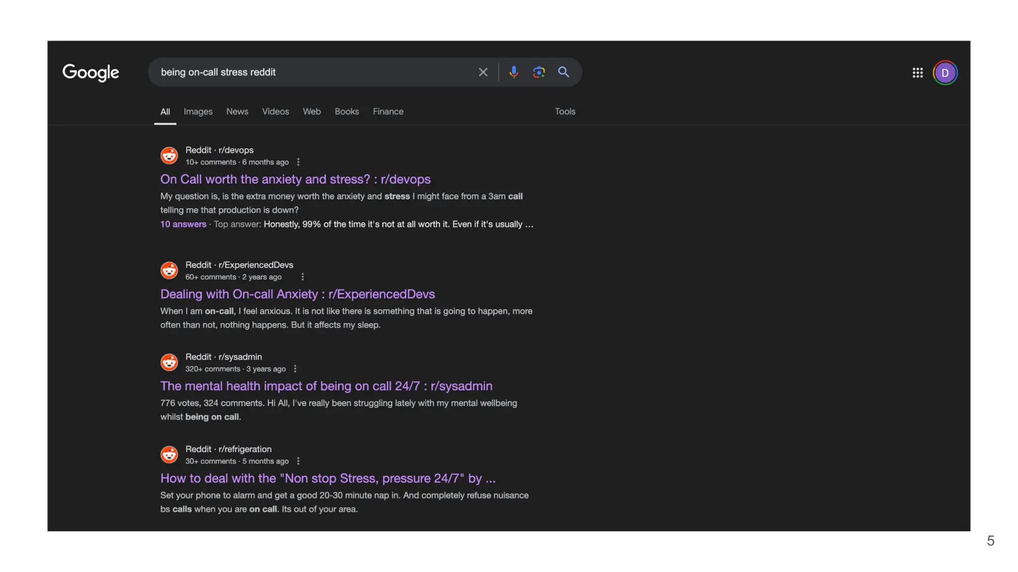Click Reddit favicon of r/devops result
This screenshot has height=572, width=1018.
(x=169, y=155)
